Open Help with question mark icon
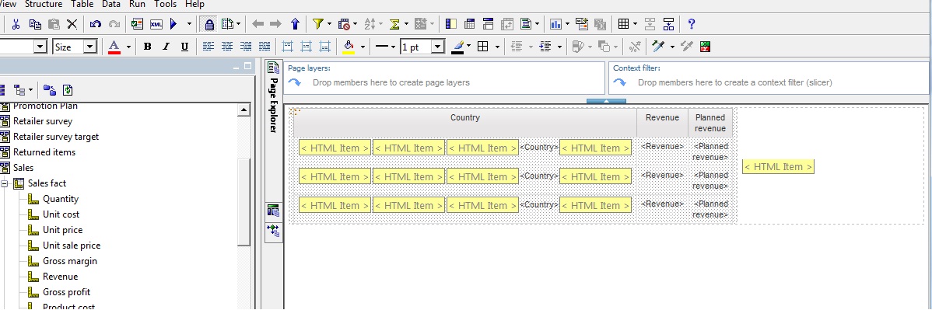This screenshot has width=932, height=310. (x=692, y=24)
